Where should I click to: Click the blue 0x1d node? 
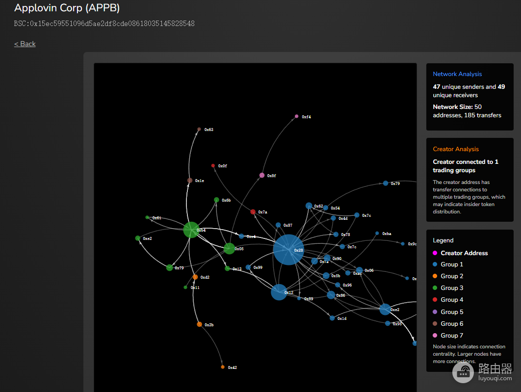(x=332, y=318)
